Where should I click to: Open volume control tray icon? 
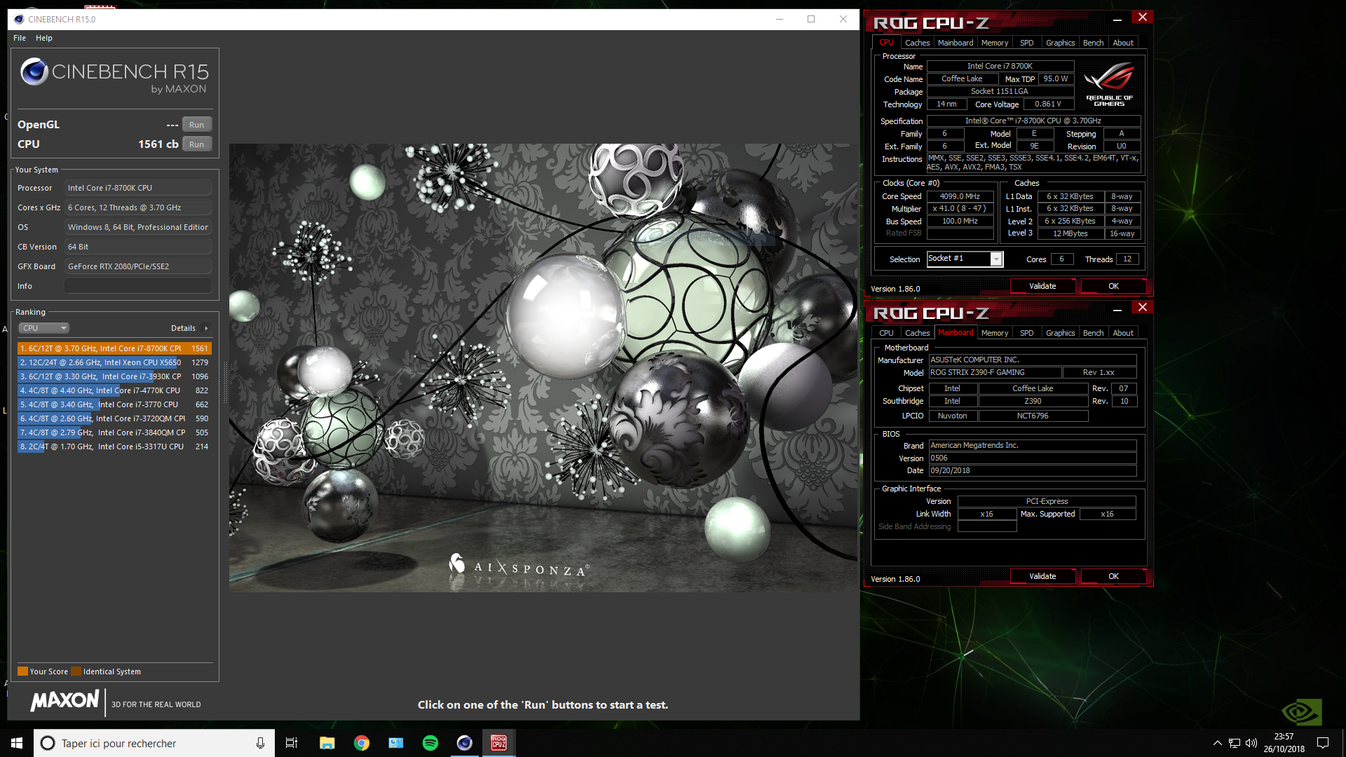point(1251,743)
